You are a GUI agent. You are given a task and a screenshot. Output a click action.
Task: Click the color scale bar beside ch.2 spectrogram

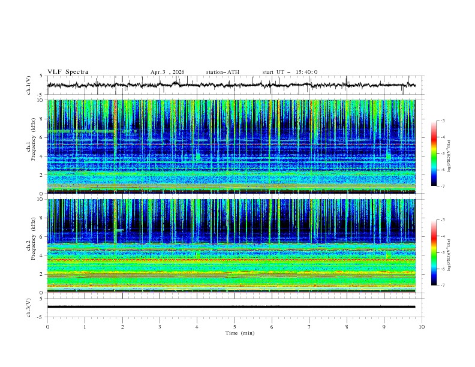434,252
